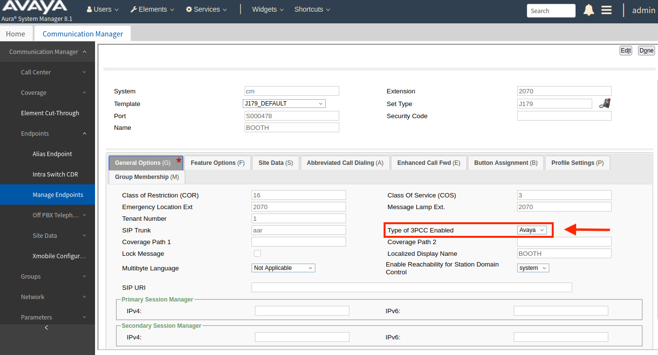This screenshot has height=355, width=658.
Task: Collapse the sidebar with the left arrow
Action: (46, 327)
